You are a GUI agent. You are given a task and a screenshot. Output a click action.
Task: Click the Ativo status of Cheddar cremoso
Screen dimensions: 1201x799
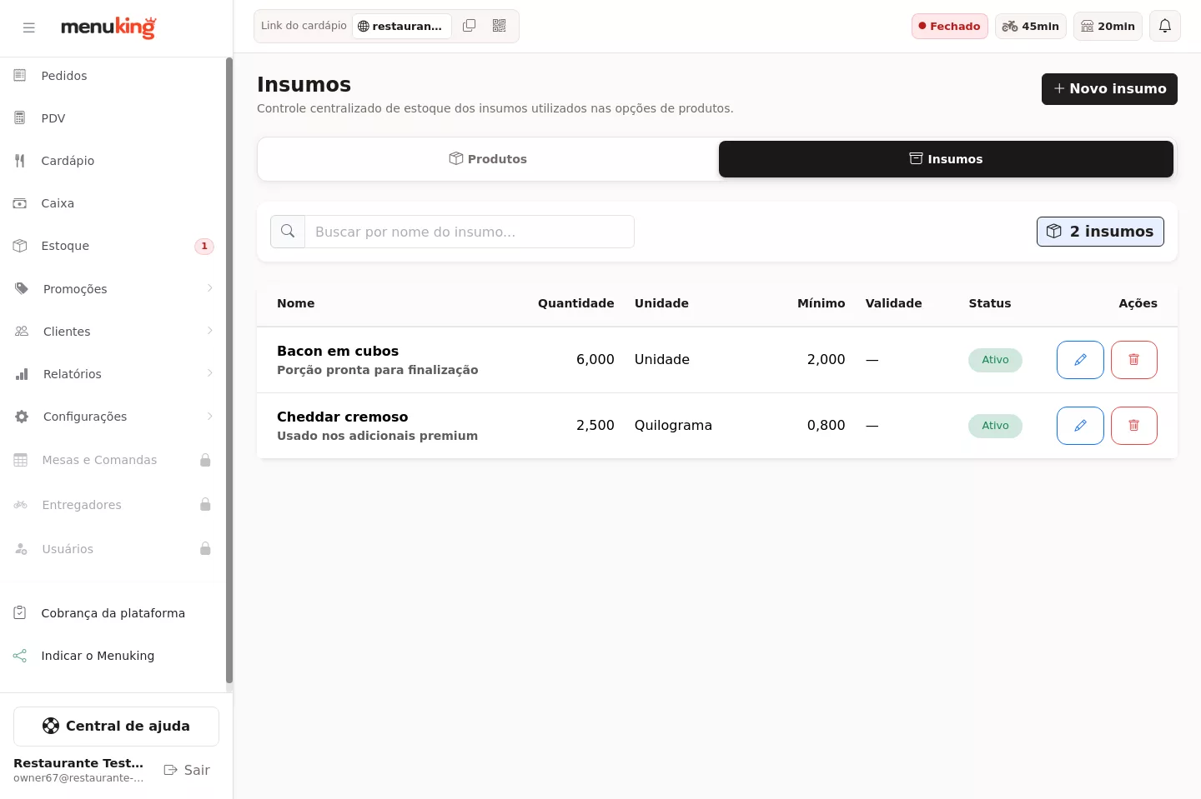[995, 426]
